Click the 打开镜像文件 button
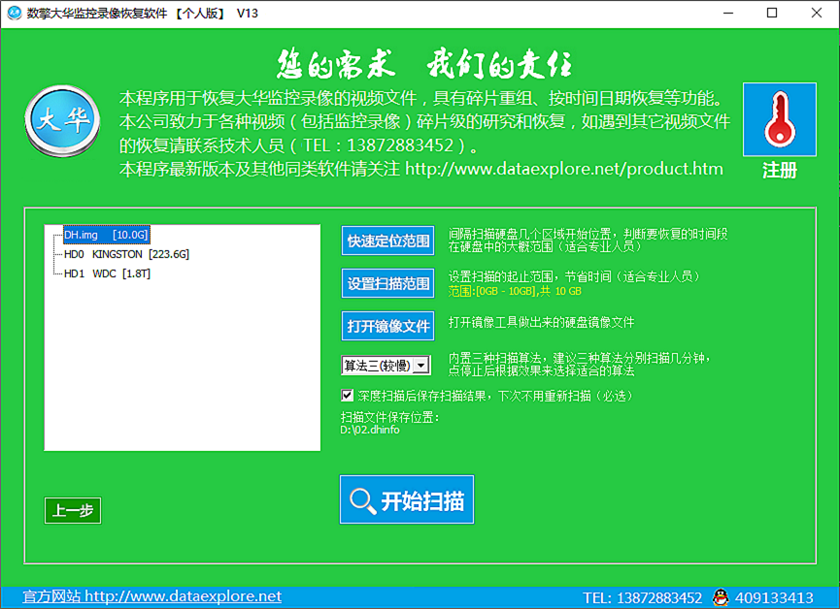The image size is (840, 609). tap(387, 326)
